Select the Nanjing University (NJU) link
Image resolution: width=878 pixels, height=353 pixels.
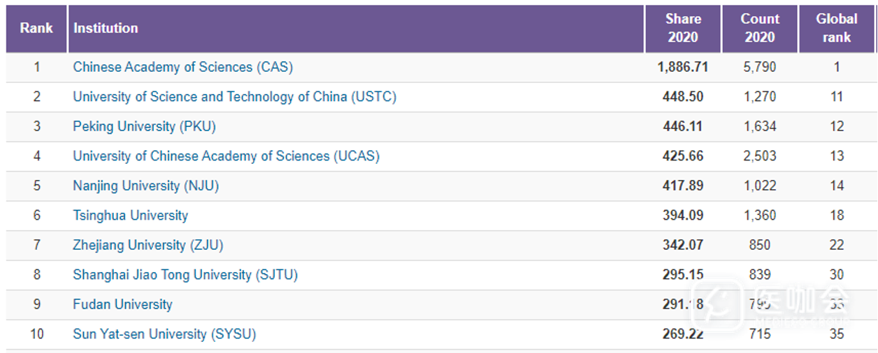pyautogui.click(x=146, y=186)
